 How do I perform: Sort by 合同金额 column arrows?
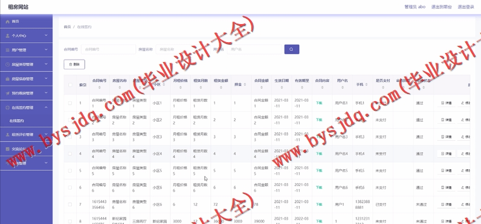point(262,88)
